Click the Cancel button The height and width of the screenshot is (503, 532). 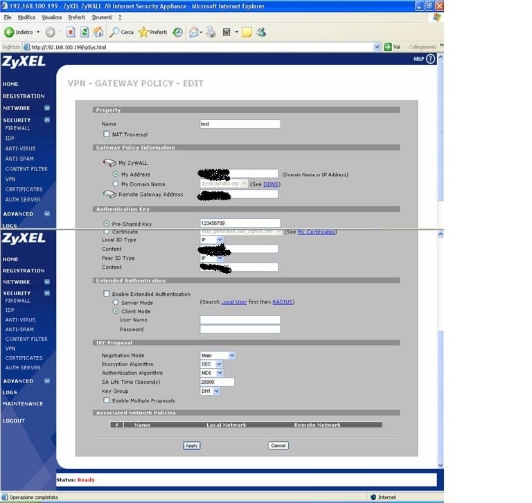point(278,445)
